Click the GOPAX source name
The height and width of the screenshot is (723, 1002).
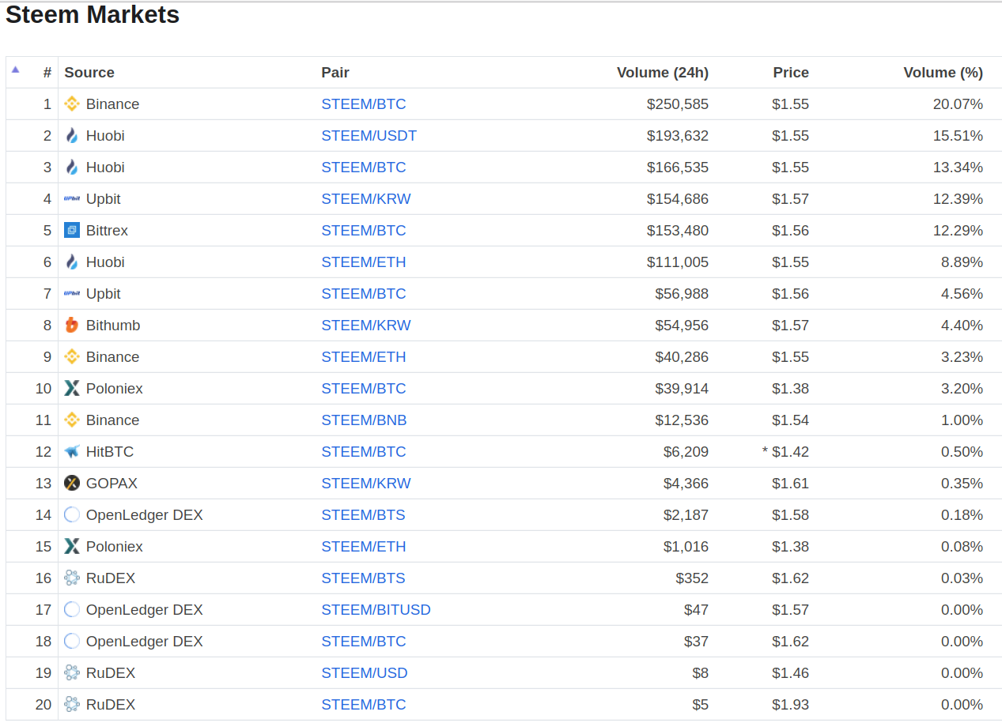coord(112,483)
